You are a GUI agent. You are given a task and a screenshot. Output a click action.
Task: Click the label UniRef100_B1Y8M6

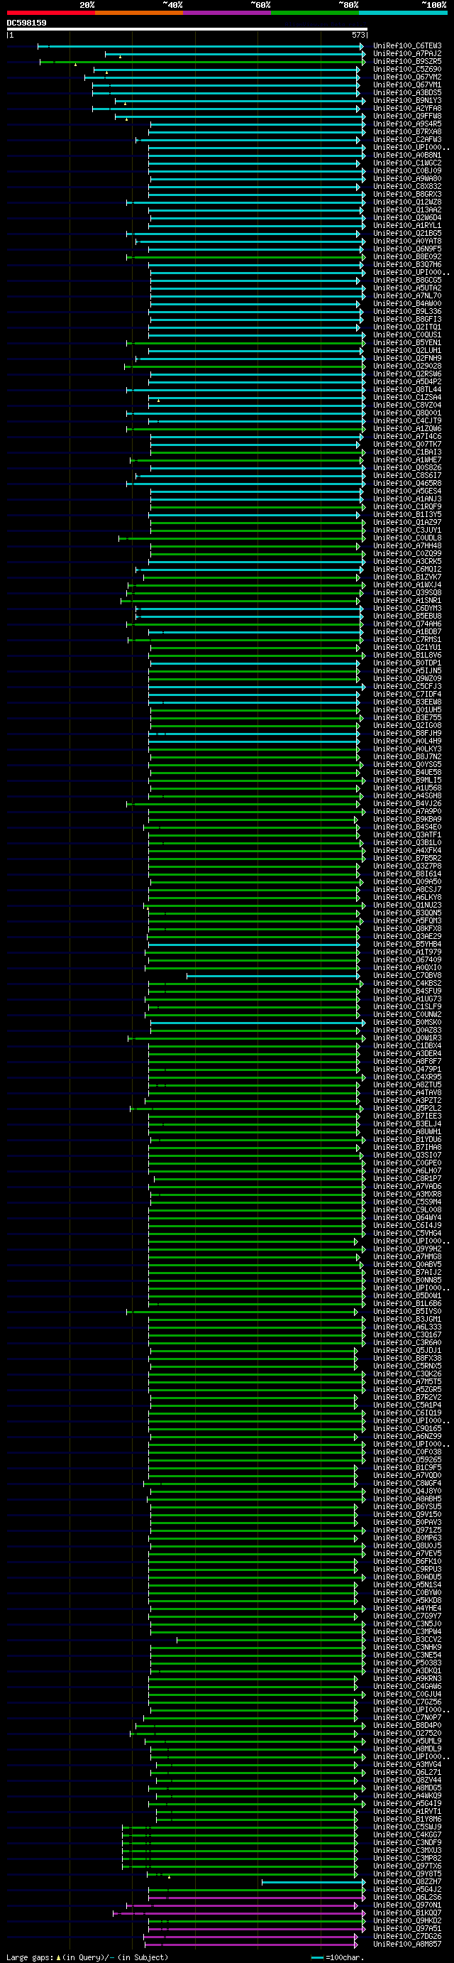coord(406,1820)
